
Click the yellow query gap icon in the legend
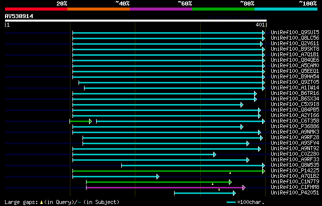[x=41, y=202]
